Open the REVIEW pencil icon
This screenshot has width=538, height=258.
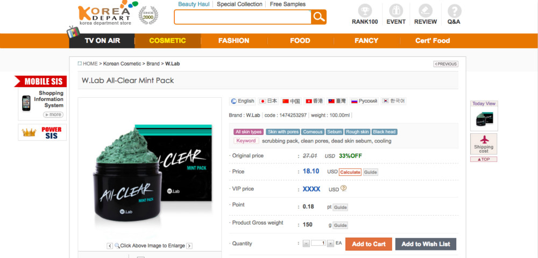(426, 11)
